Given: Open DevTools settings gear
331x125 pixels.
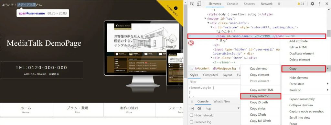Looking at the screenshot, I should (x=312, y=4).
